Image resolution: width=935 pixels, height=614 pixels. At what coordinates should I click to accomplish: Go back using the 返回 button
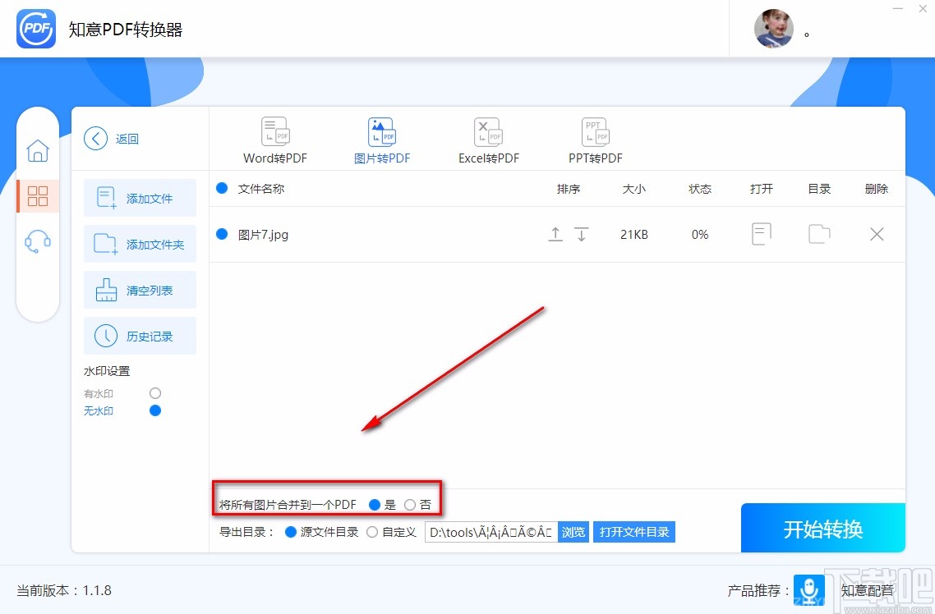[111, 138]
